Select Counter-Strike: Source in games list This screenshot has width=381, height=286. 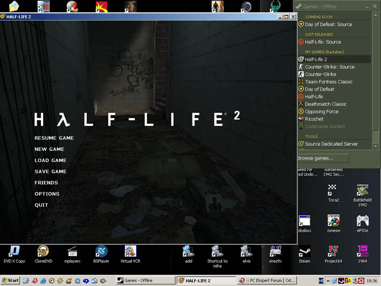coord(330,67)
